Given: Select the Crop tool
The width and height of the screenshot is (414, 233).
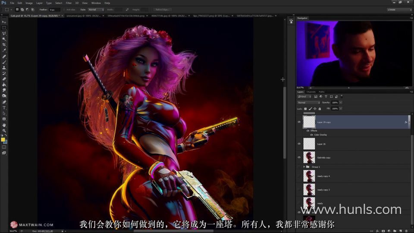Looking at the screenshot, I should point(4,44).
